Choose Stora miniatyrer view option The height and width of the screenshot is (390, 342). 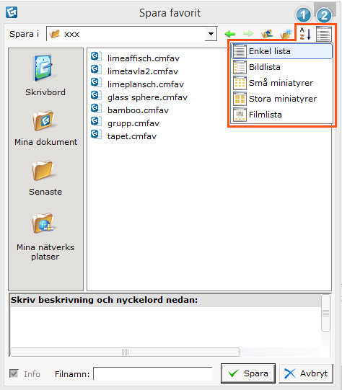coord(282,99)
